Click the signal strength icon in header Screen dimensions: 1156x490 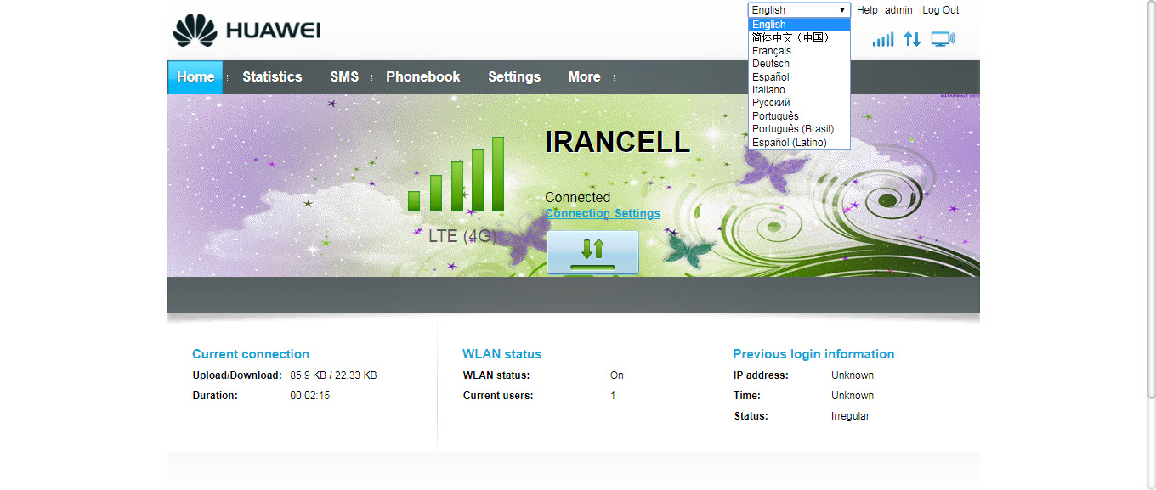(883, 39)
